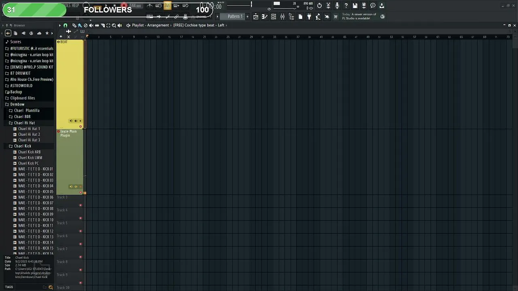Viewport: 518px width, 291px height.
Task: Switch to the browser's cloud tab
Action: click(x=39, y=33)
